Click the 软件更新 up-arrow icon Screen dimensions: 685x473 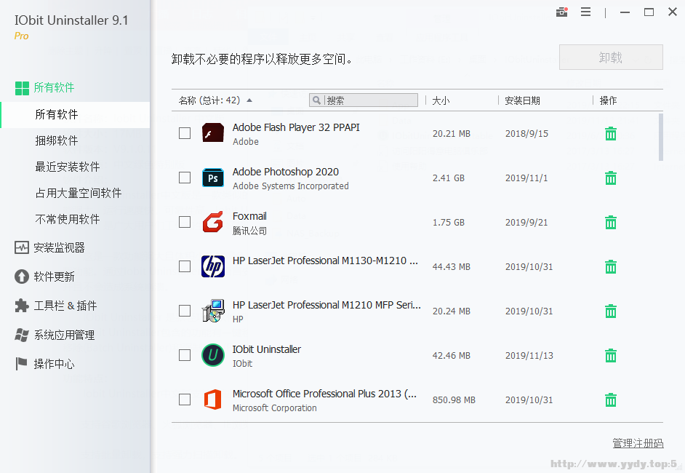click(22, 277)
